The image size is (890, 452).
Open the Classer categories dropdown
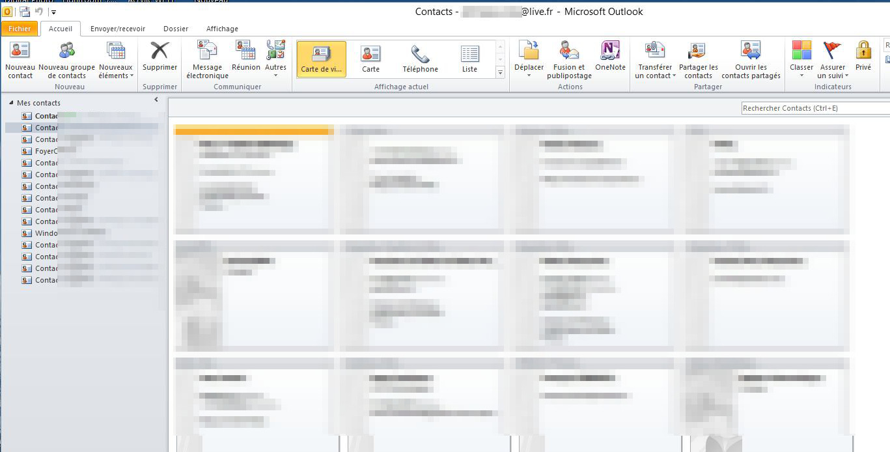point(801,59)
